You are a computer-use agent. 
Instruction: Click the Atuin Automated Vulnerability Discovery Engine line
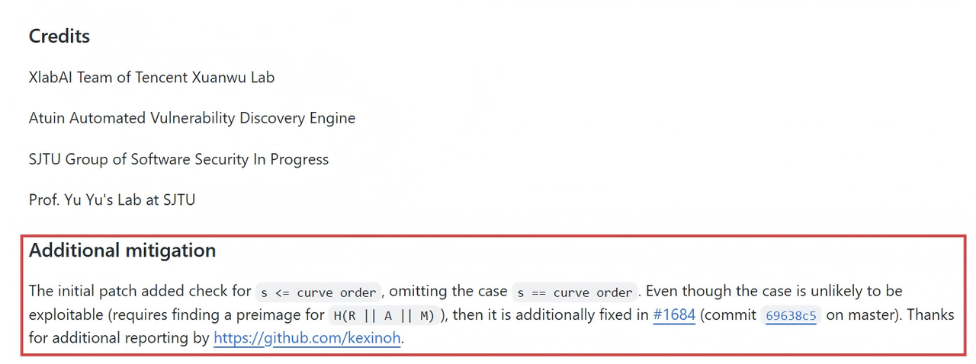click(192, 118)
